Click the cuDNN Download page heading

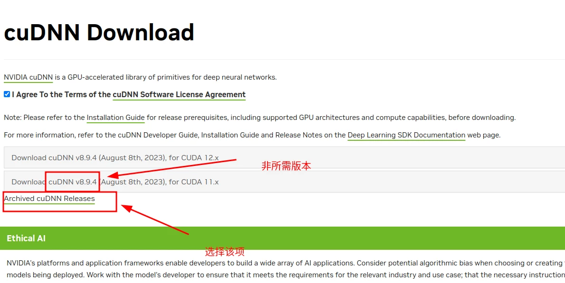pyautogui.click(x=98, y=32)
